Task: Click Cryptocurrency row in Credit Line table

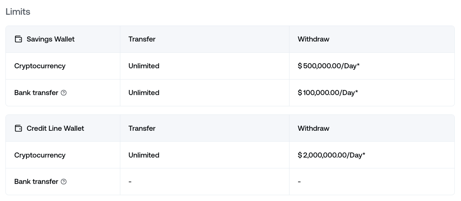Action: 40,155
